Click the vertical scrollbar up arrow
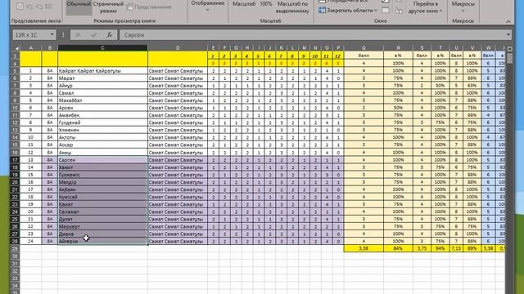The height and width of the screenshot is (294, 524). coord(509,49)
